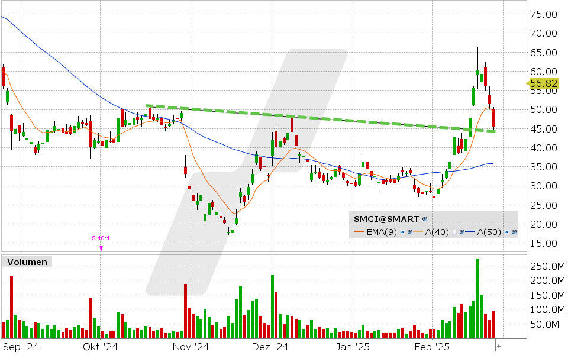Click the A(50) legend label
This screenshot has height=355, width=568.
489,232
